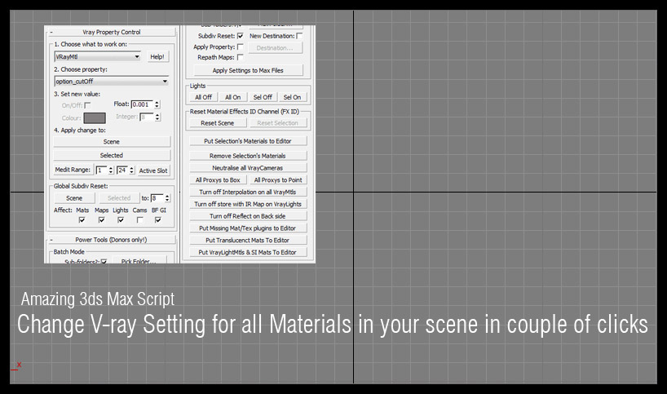This screenshot has width=667, height=394.
Task: Toggle the On/Off checkbox
Action: [x=87, y=105]
